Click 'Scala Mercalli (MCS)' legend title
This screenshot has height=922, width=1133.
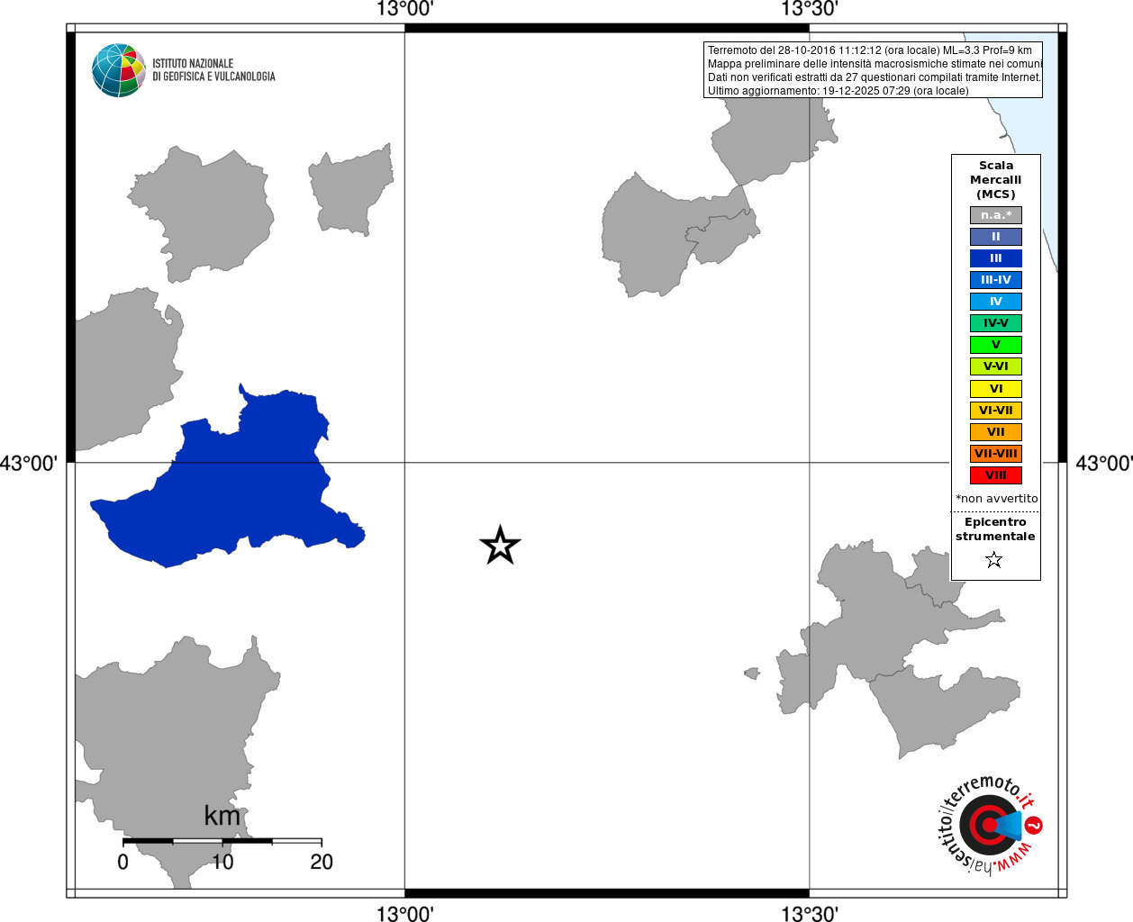tap(995, 180)
